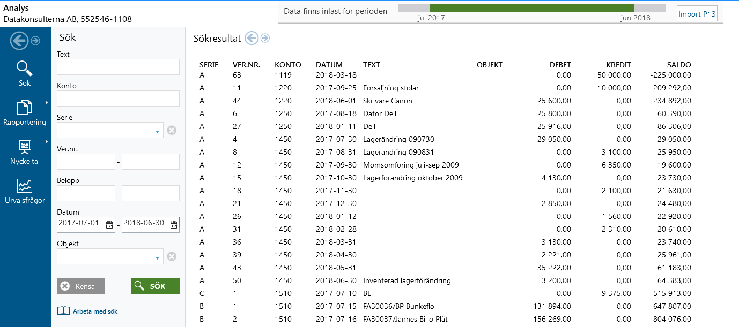
Task: Select the Inventerad lagerförändring row
Action: tap(445, 280)
